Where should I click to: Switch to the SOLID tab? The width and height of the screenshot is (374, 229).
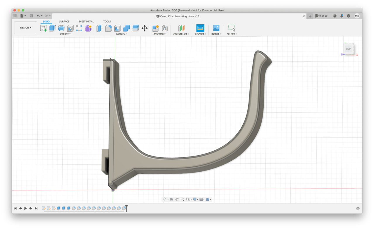(x=46, y=21)
